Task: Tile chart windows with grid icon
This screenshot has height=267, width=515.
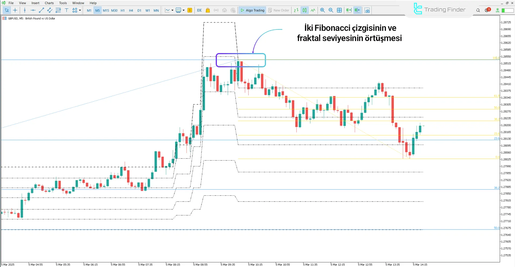Action: click(x=339, y=10)
